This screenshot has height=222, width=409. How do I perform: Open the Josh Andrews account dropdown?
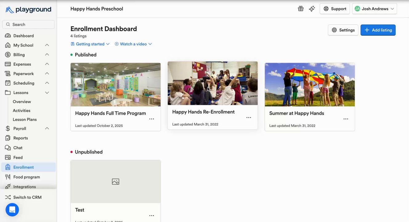[374, 9]
